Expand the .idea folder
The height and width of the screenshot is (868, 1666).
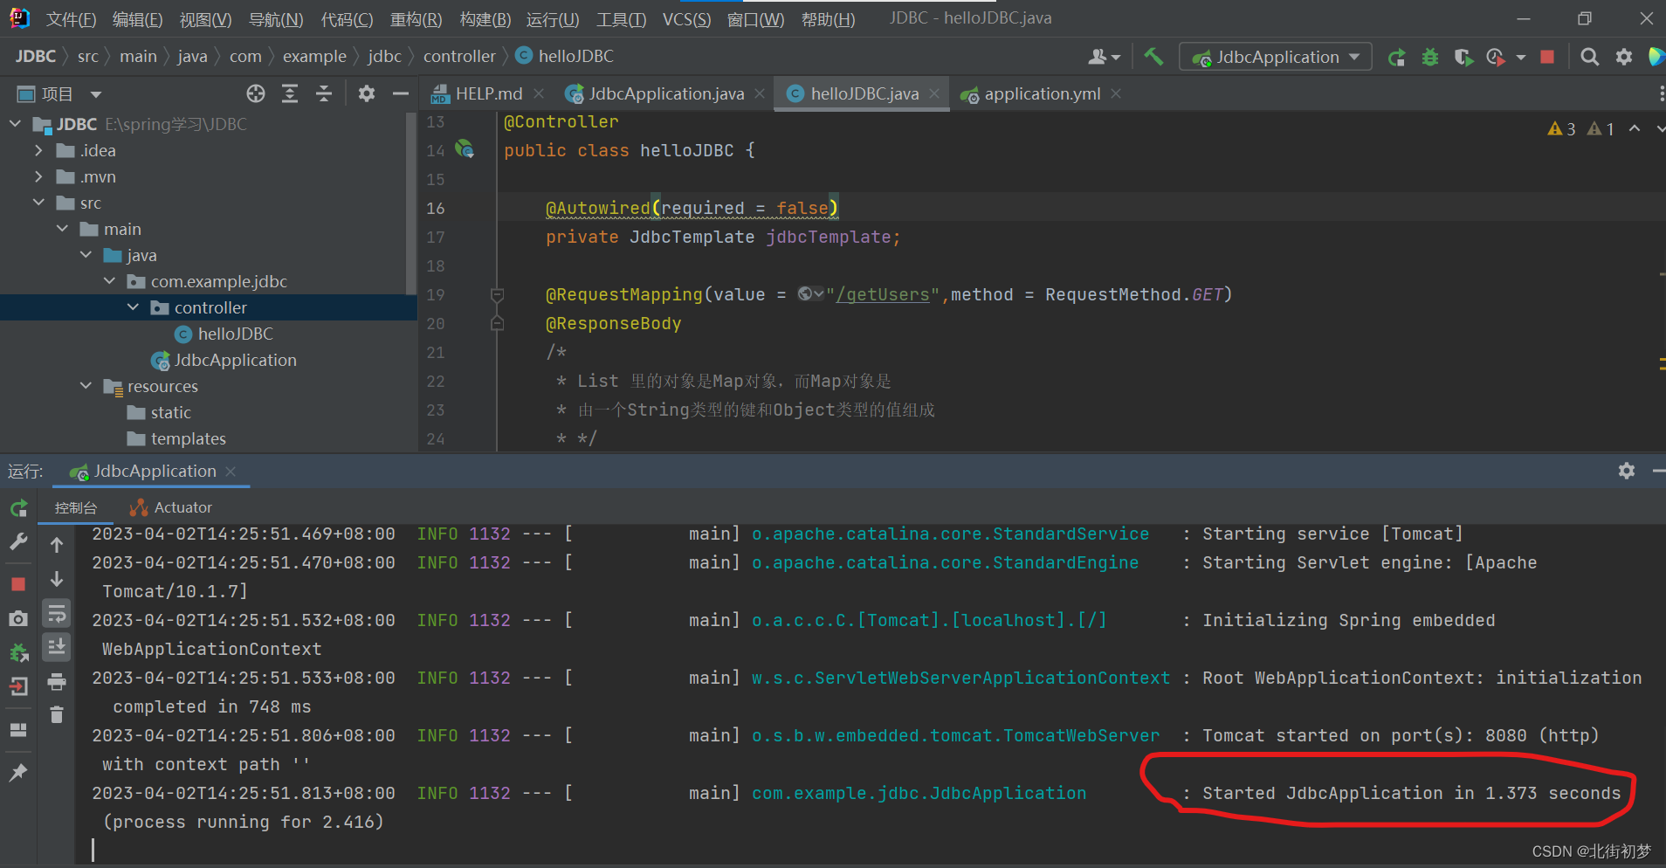click(38, 150)
